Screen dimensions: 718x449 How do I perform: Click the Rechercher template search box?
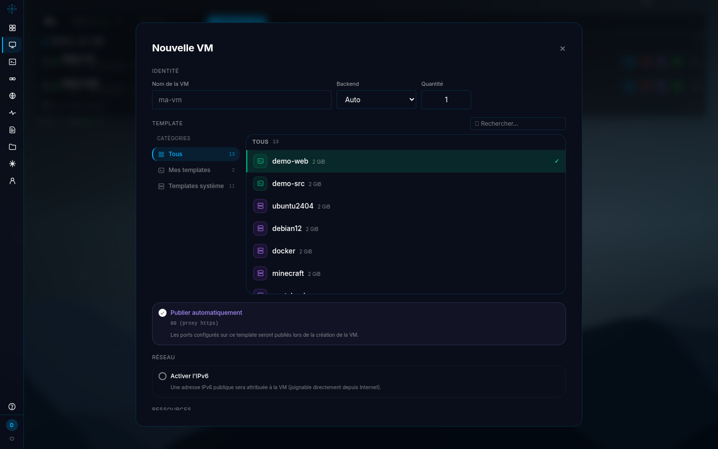point(518,124)
